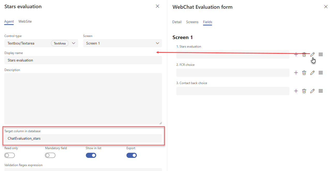330x171 pixels.
Task: Switch to the WebSite tab
Action: 25,22
